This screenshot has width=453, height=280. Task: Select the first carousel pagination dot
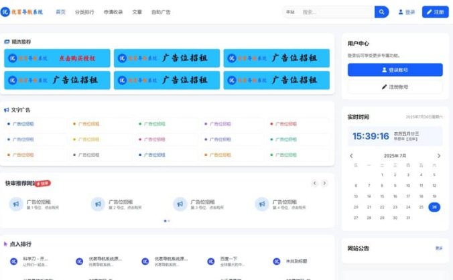(165, 221)
